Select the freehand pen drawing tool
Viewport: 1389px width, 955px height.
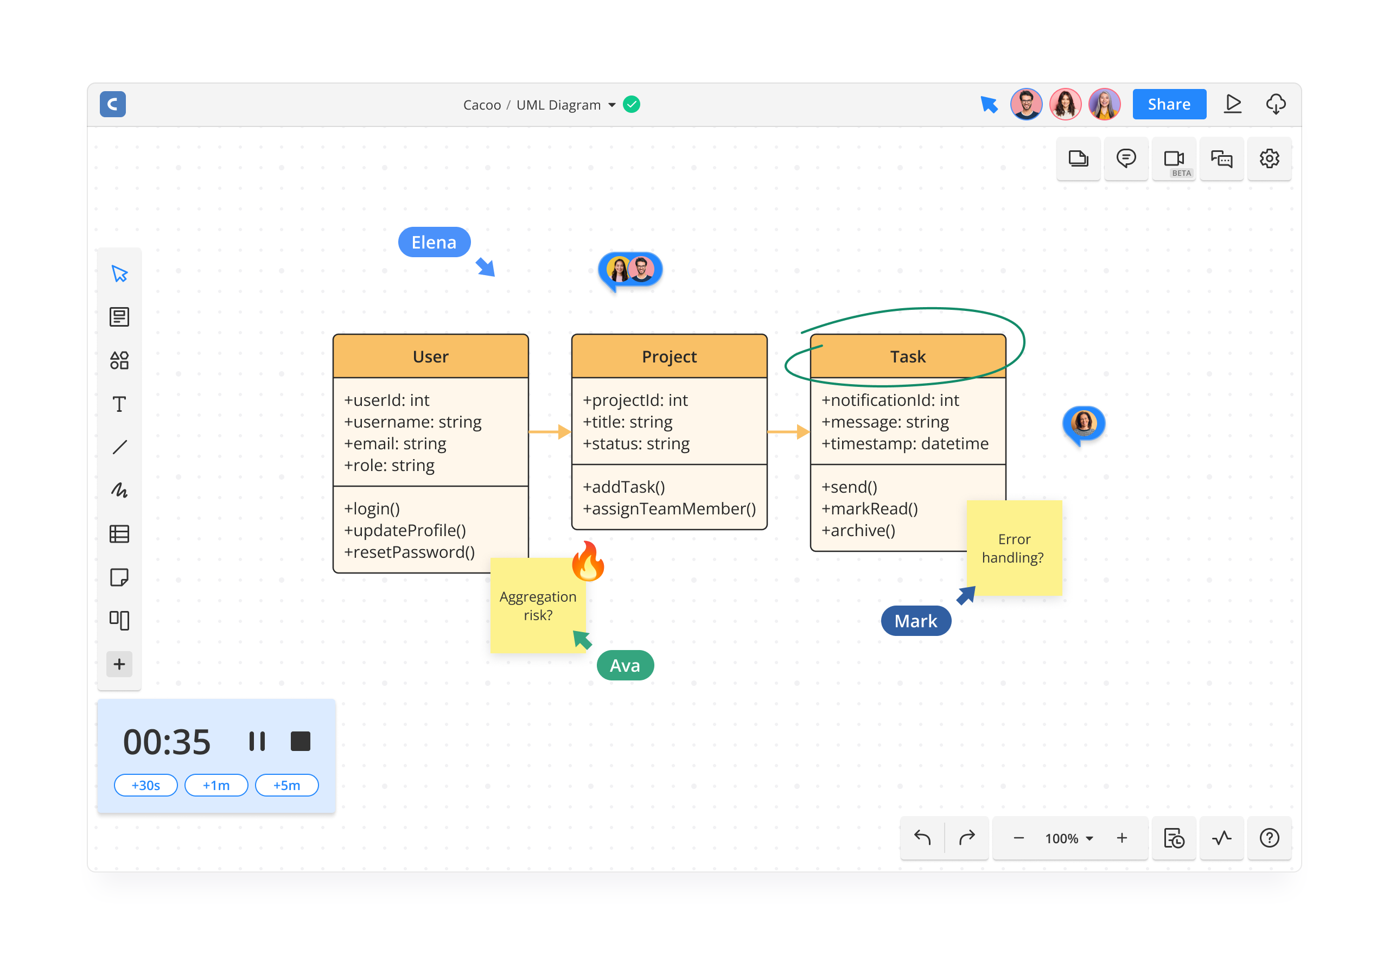(x=119, y=491)
